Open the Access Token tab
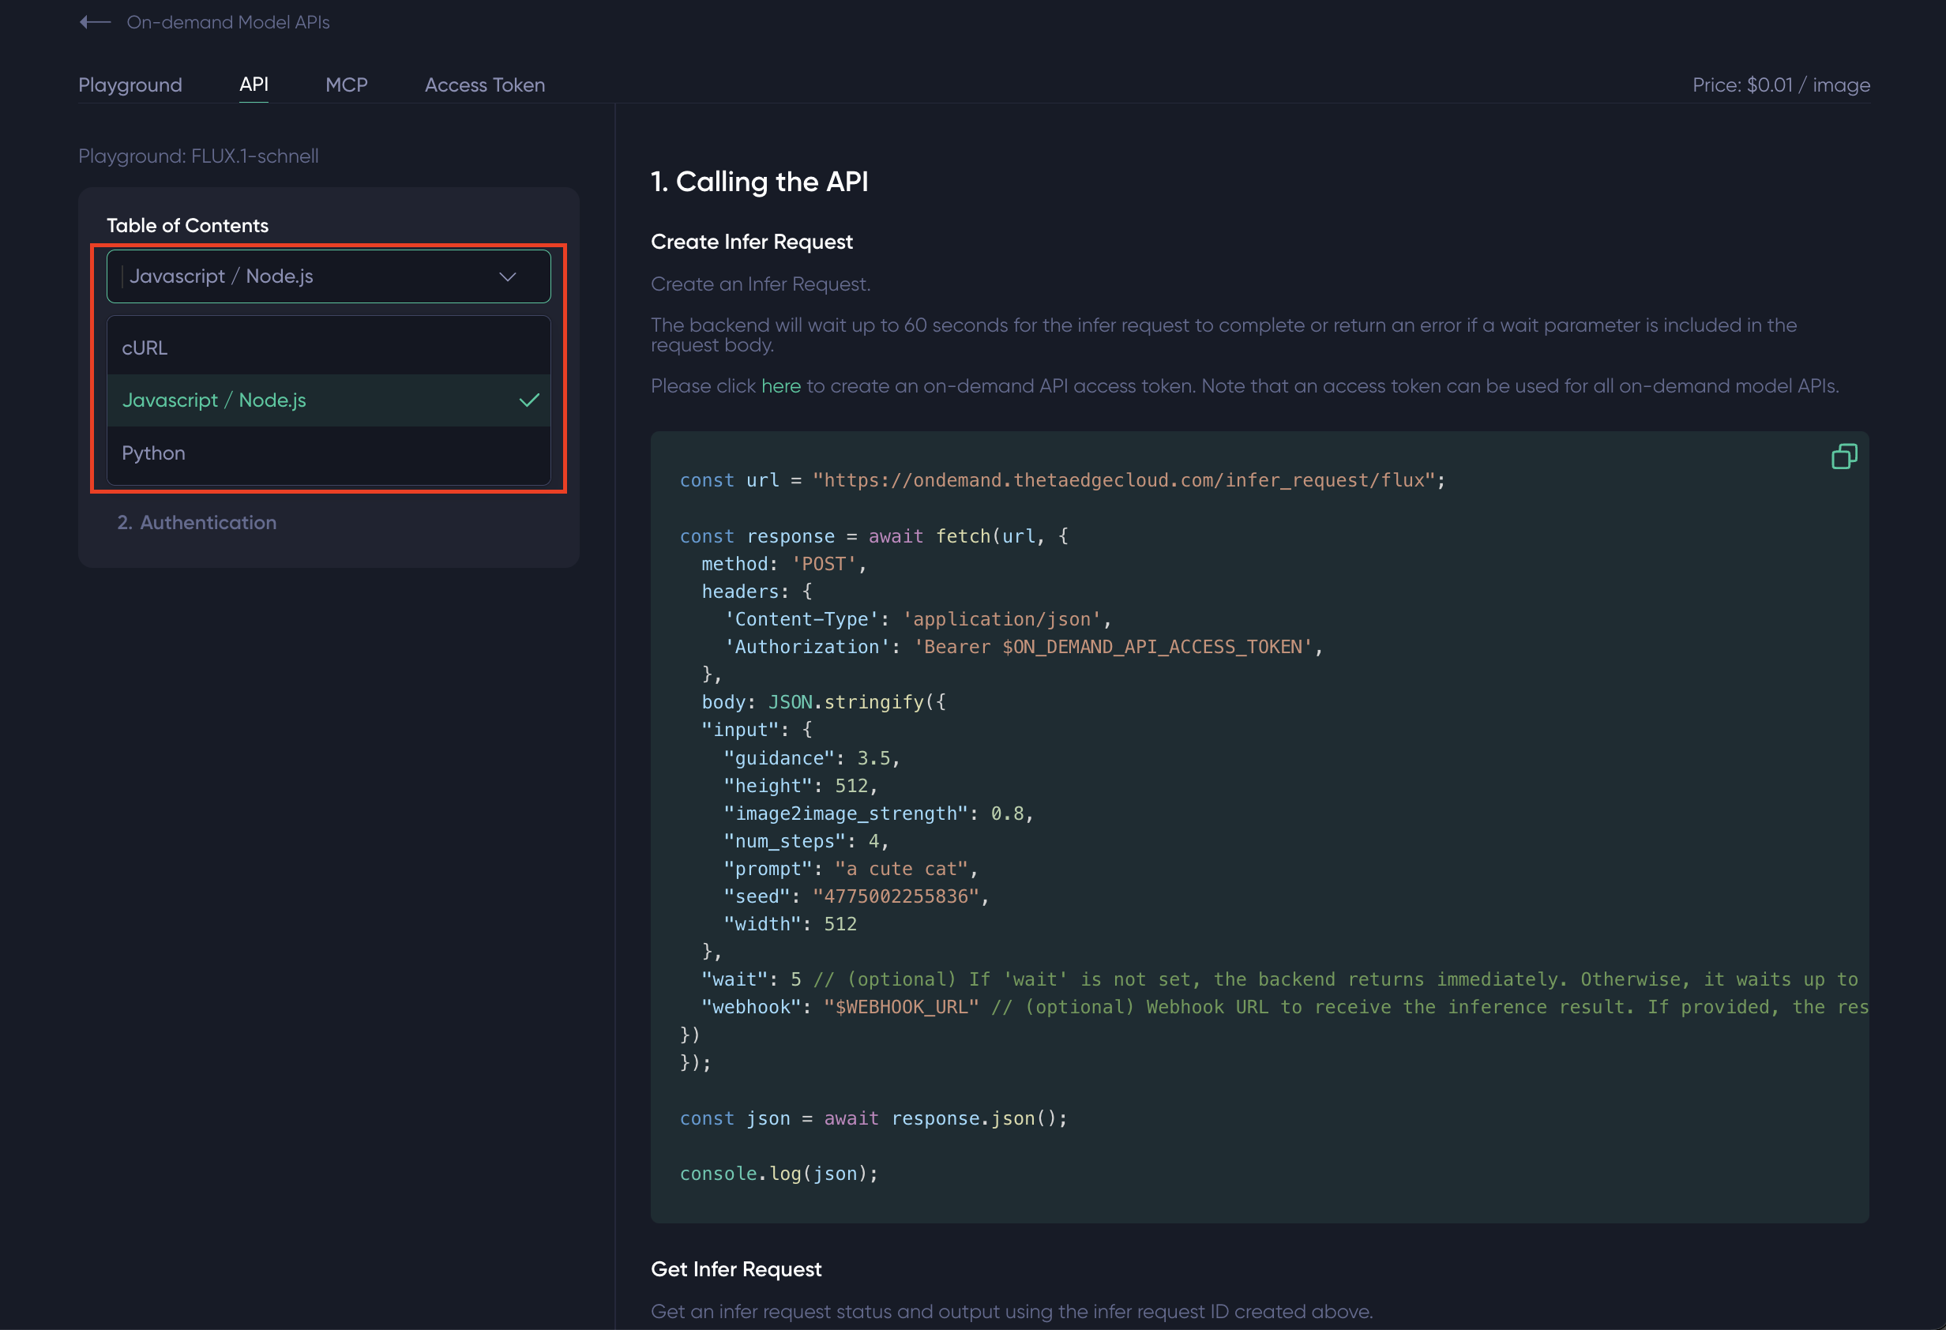The image size is (1946, 1330). click(x=484, y=85)
